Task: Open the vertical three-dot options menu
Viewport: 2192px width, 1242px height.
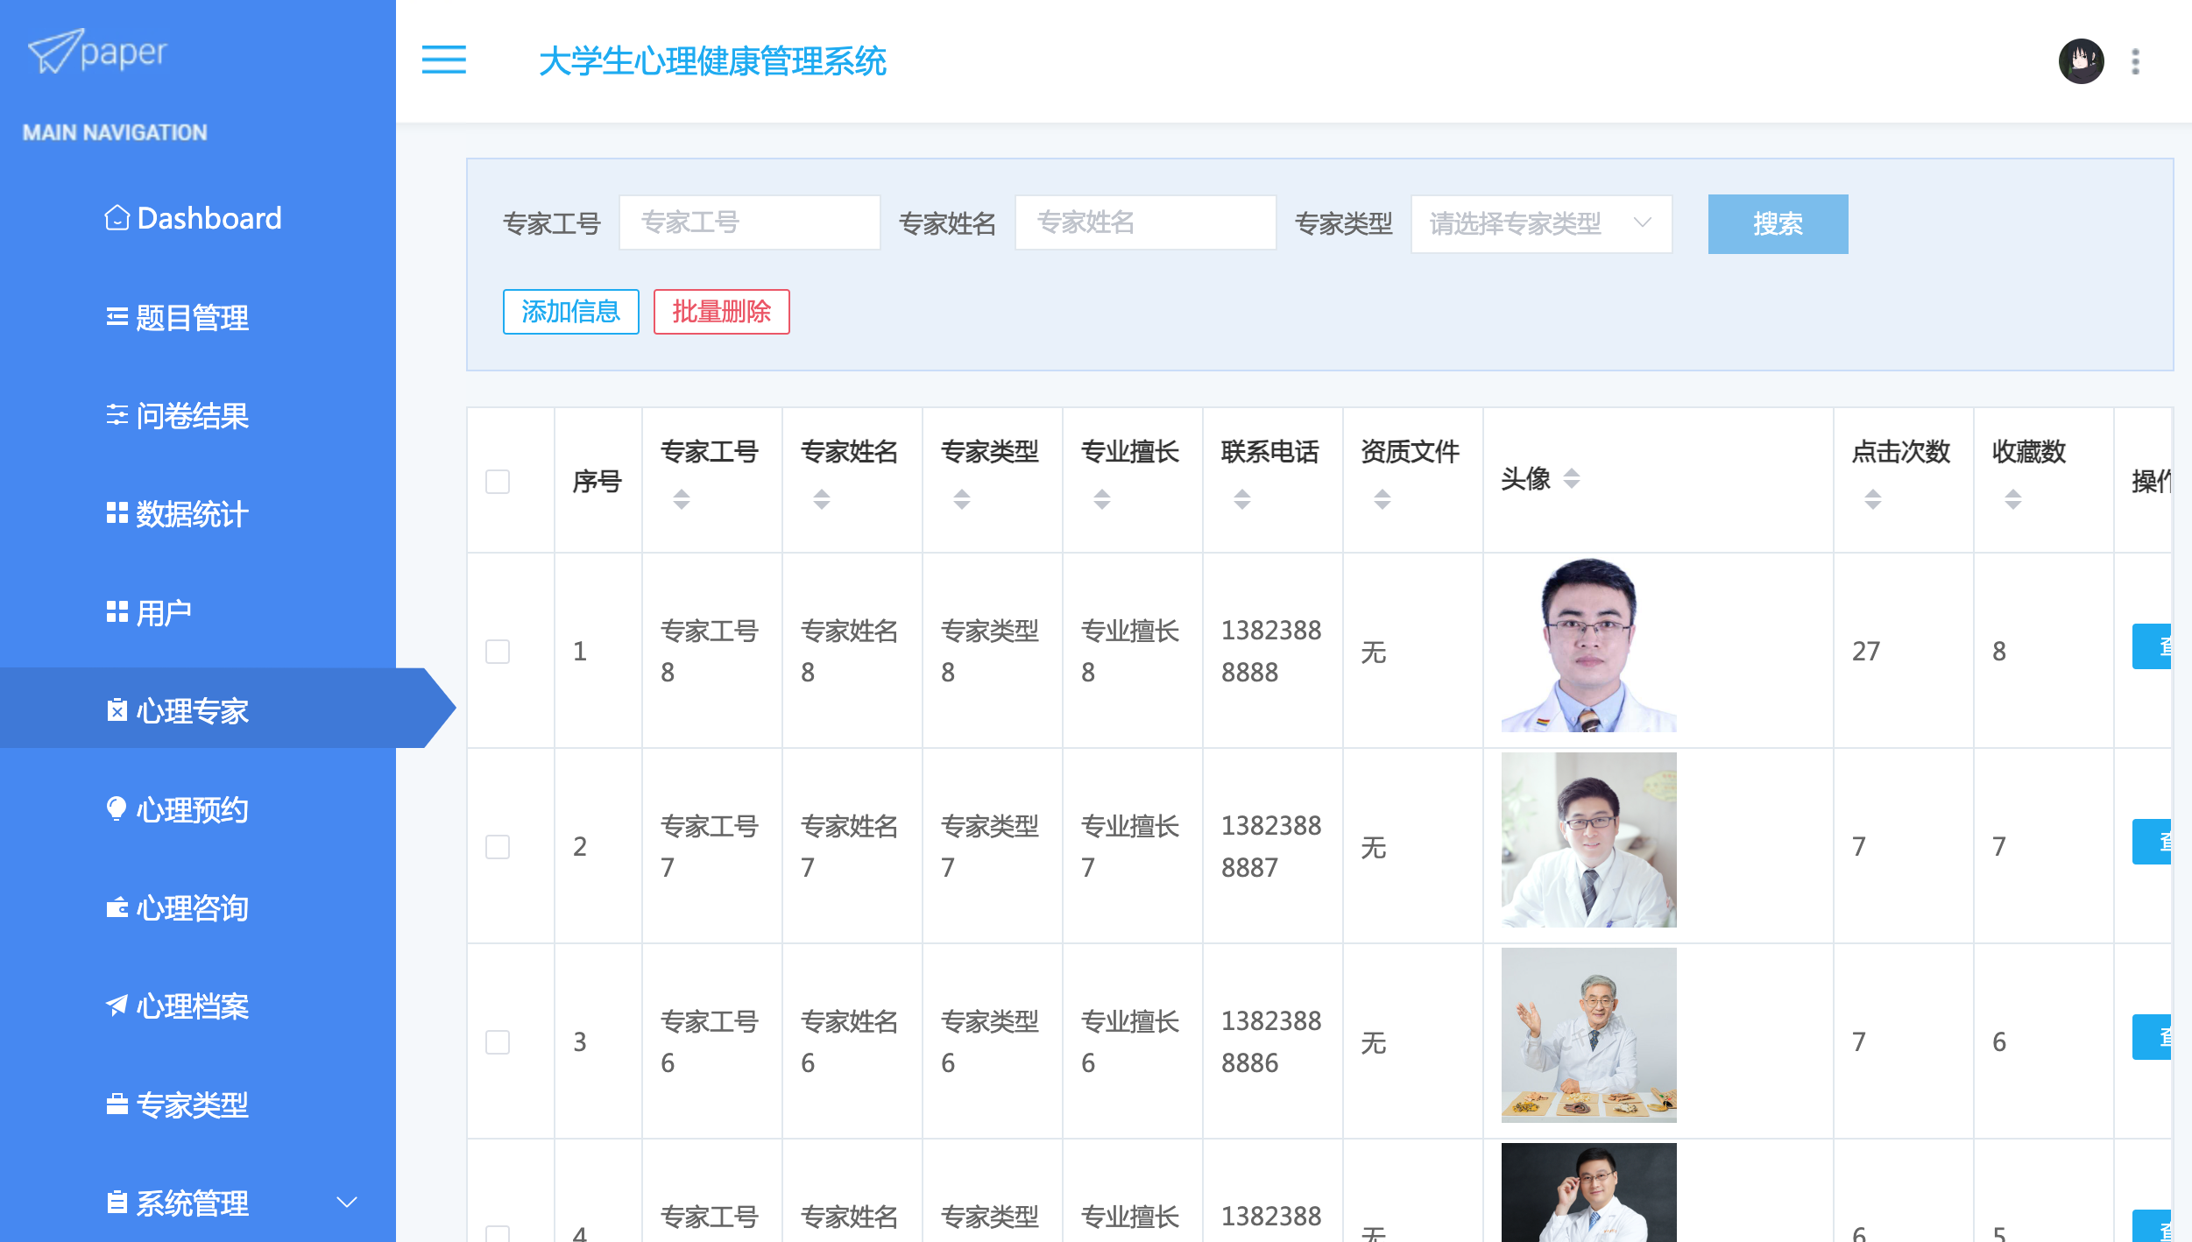Action: tap(2135, 61)
